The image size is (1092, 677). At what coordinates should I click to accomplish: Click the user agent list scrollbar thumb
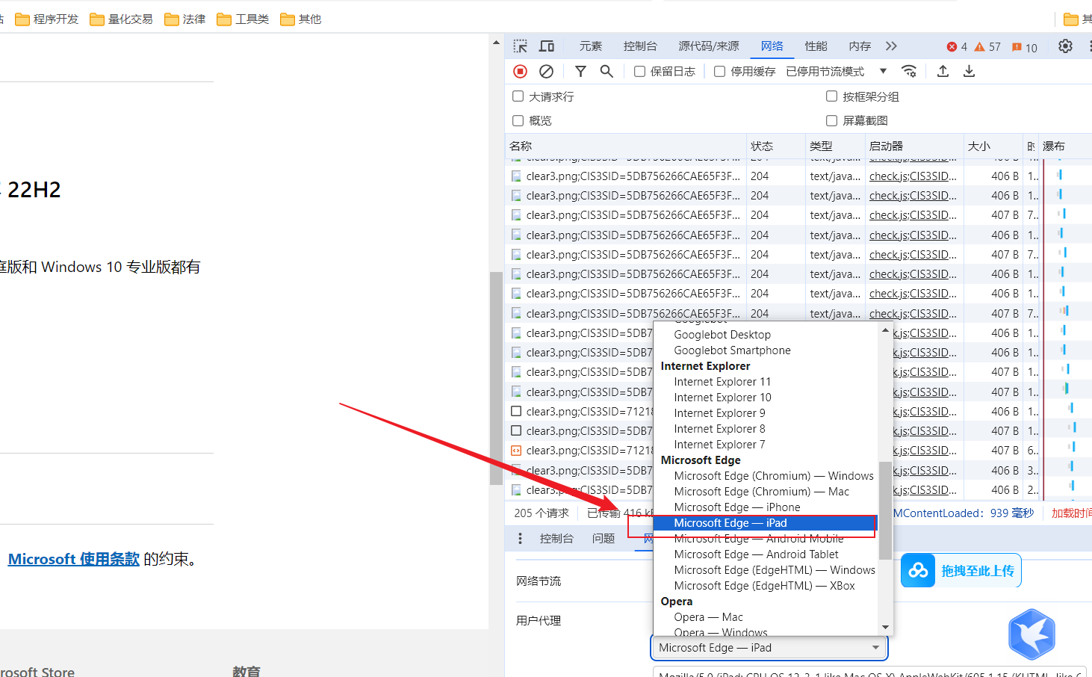point(885,510)
